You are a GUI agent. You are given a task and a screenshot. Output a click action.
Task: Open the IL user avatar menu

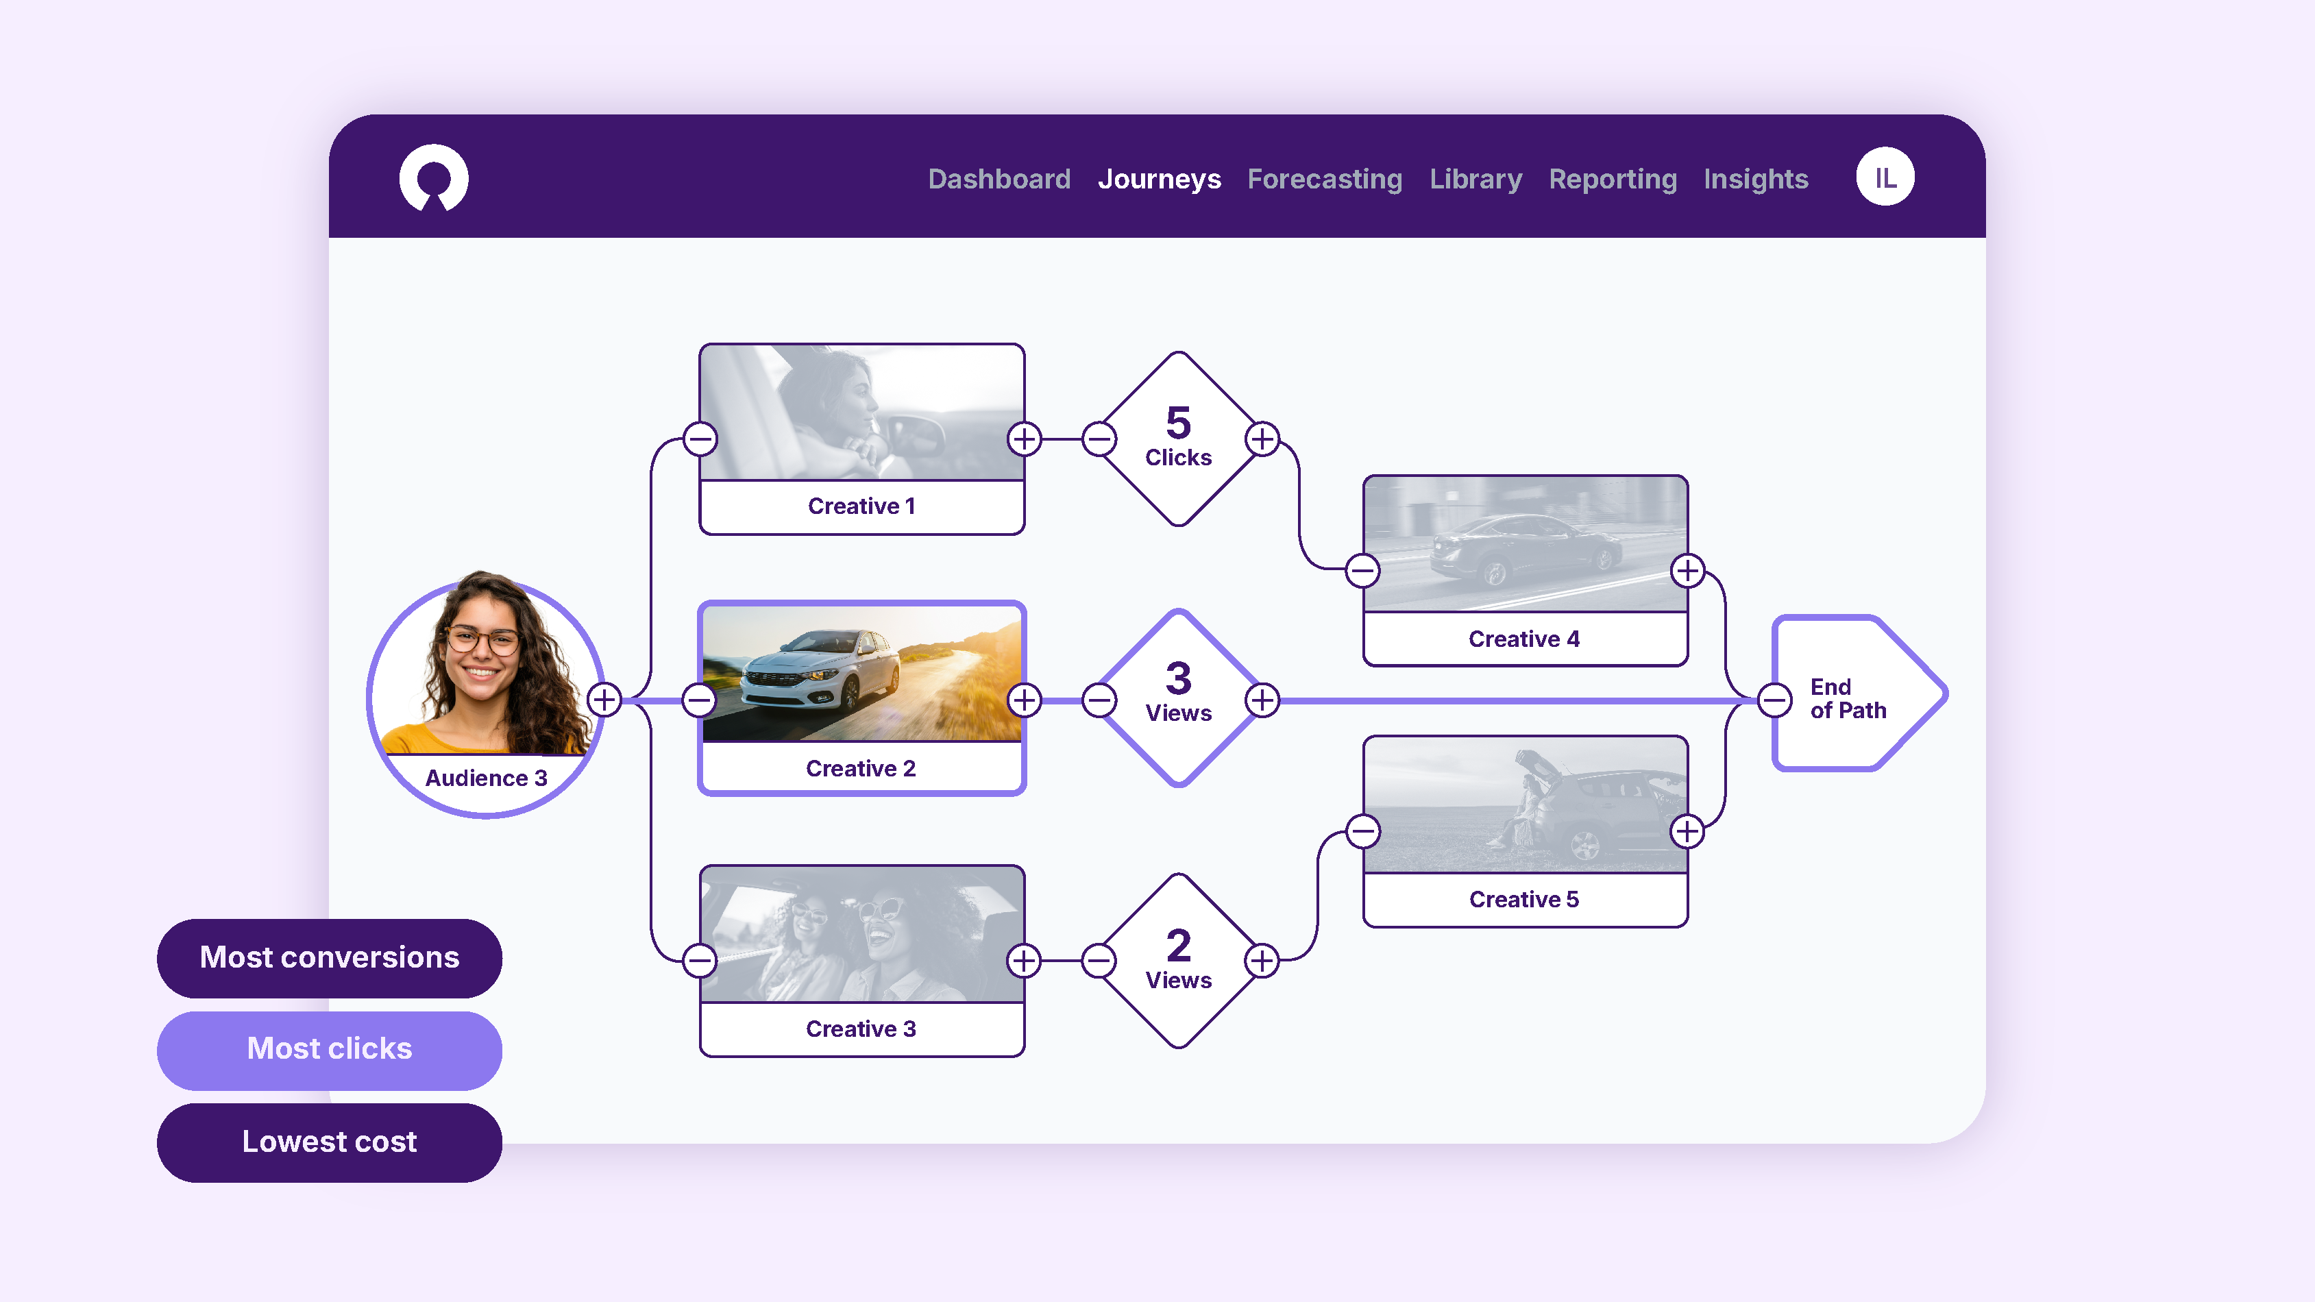[1885, 177]
